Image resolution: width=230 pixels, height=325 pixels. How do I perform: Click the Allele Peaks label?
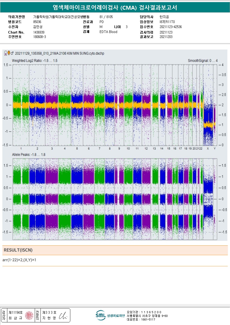pos(28,155)
